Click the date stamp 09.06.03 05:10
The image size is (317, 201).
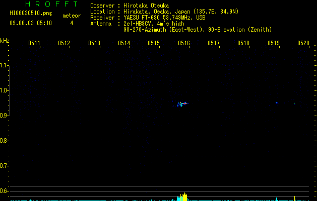coord(31,23)
